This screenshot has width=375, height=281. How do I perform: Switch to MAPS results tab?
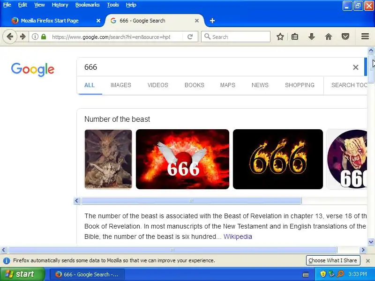click(x=228, y=85)
